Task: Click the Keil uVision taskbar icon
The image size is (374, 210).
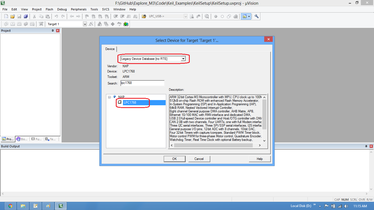Action: [x=61, y=206]
